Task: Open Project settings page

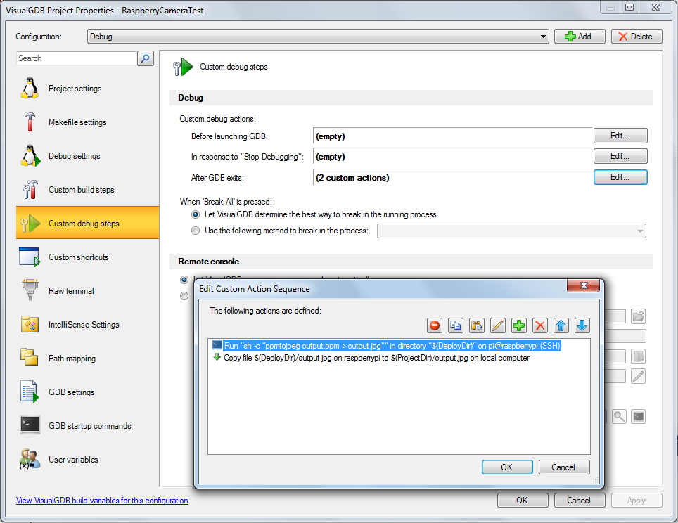Action: (x=87, y=89)
